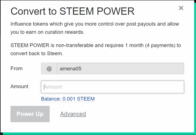The image size is (196, 135).
Task: Click the word 'Convert' in the title
Action: 28,12
